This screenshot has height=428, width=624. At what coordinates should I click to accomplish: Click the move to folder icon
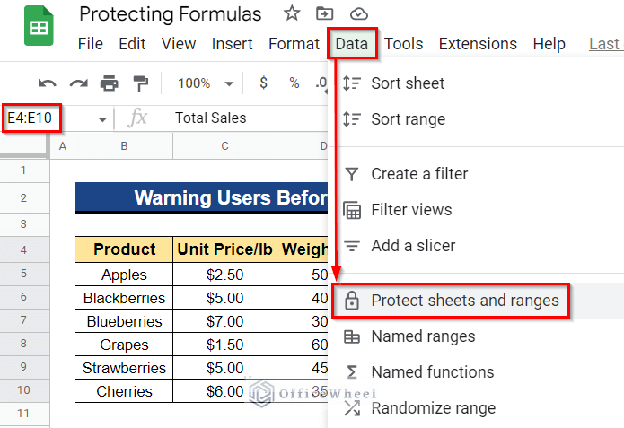pyautogui.click(x=324, y=14)
